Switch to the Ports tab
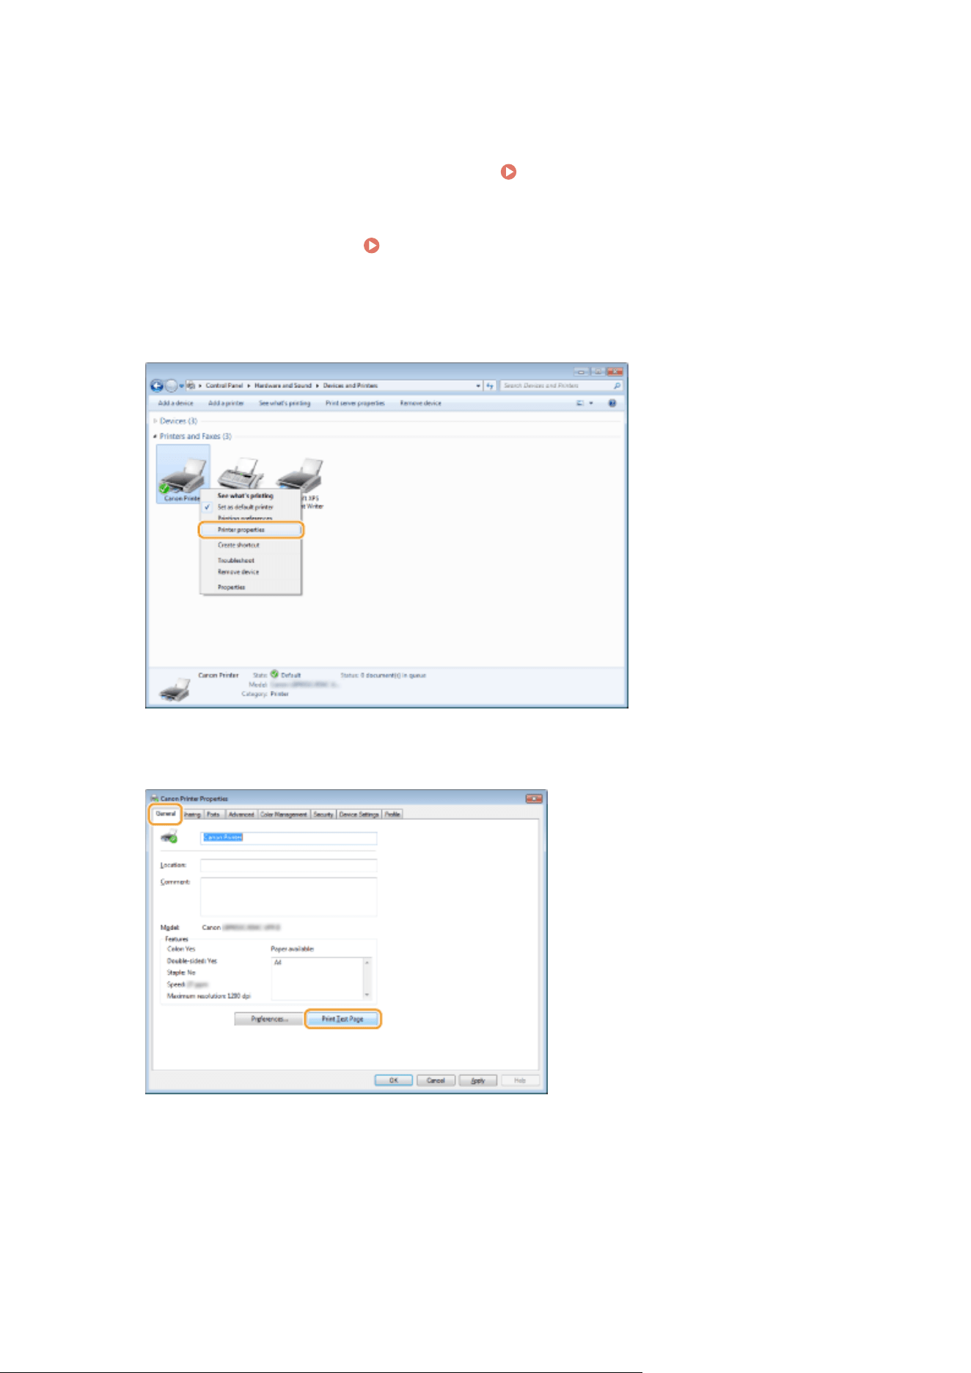Screen dimensions: 971x1373 point(213,815)
